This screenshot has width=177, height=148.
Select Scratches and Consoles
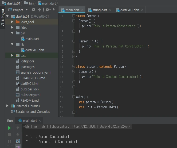30,111
